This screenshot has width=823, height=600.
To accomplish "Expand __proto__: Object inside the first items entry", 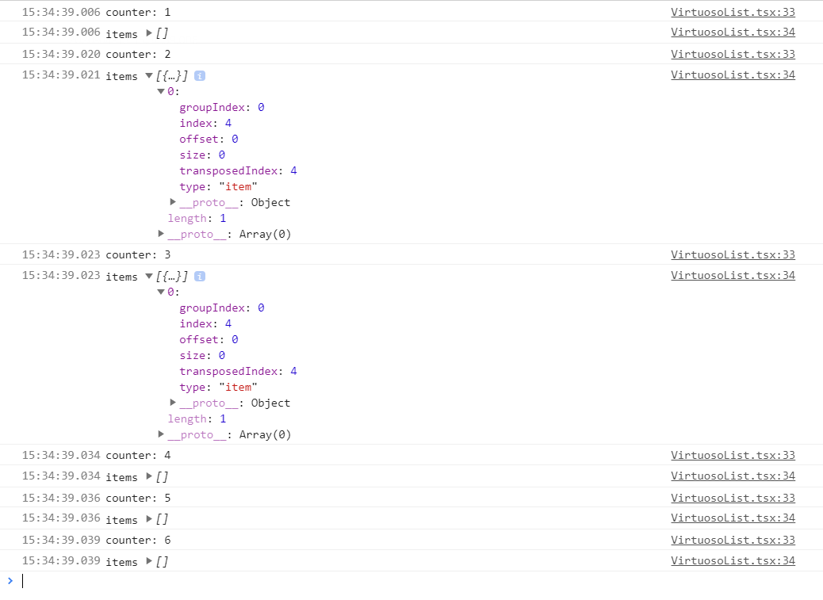I will [x=173, y=202].
